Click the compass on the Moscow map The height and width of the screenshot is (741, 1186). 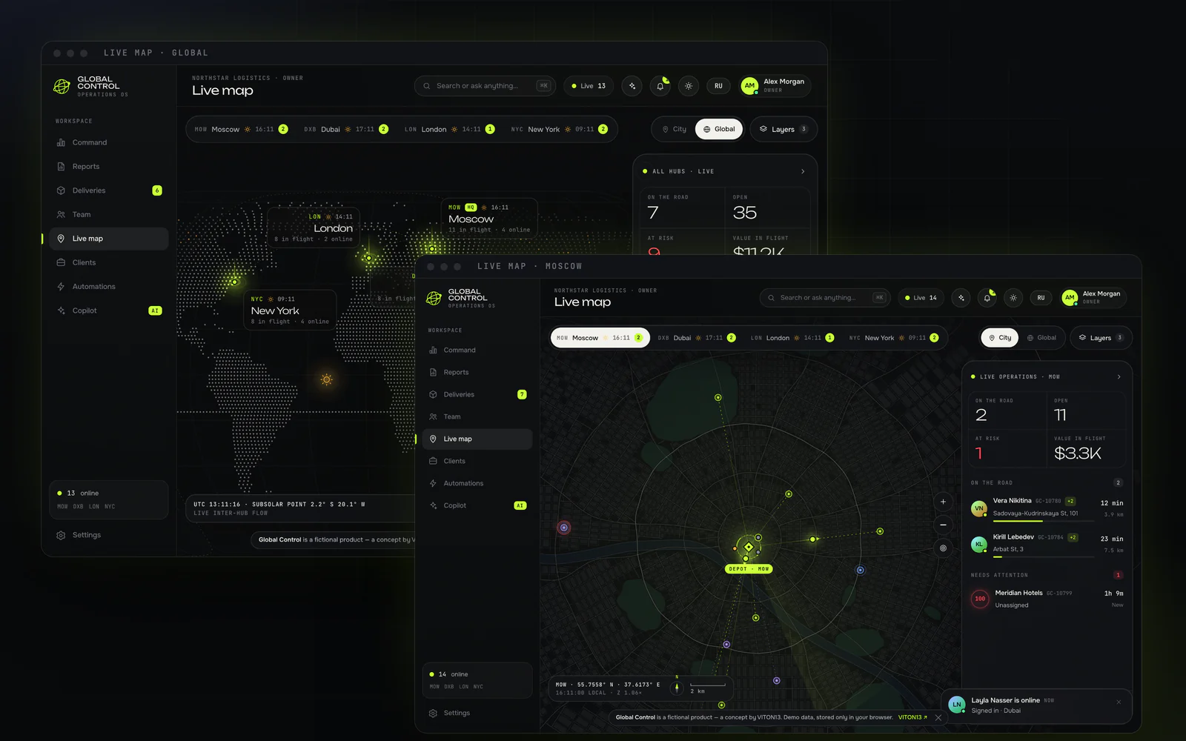coord(677,688)
